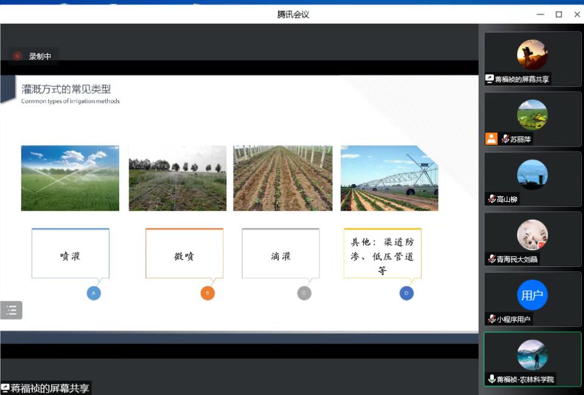The image size is (584, 395).
Task: Select 苏丽萍 participant avatar
Action: (x=532, y=115)
